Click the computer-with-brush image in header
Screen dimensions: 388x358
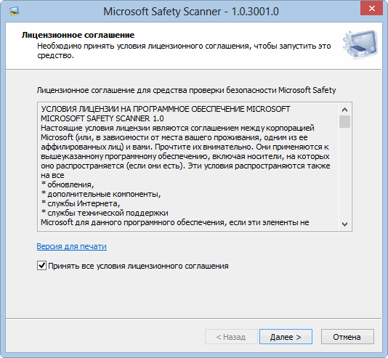[360, 44]
